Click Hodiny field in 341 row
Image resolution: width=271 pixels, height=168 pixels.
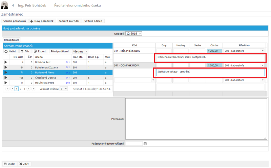[x=181, y=66]
